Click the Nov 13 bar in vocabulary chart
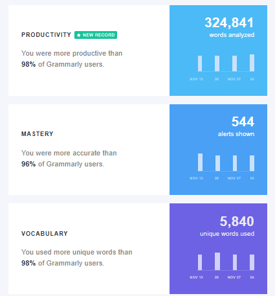 pyautogui.click(x=200, y=262)
